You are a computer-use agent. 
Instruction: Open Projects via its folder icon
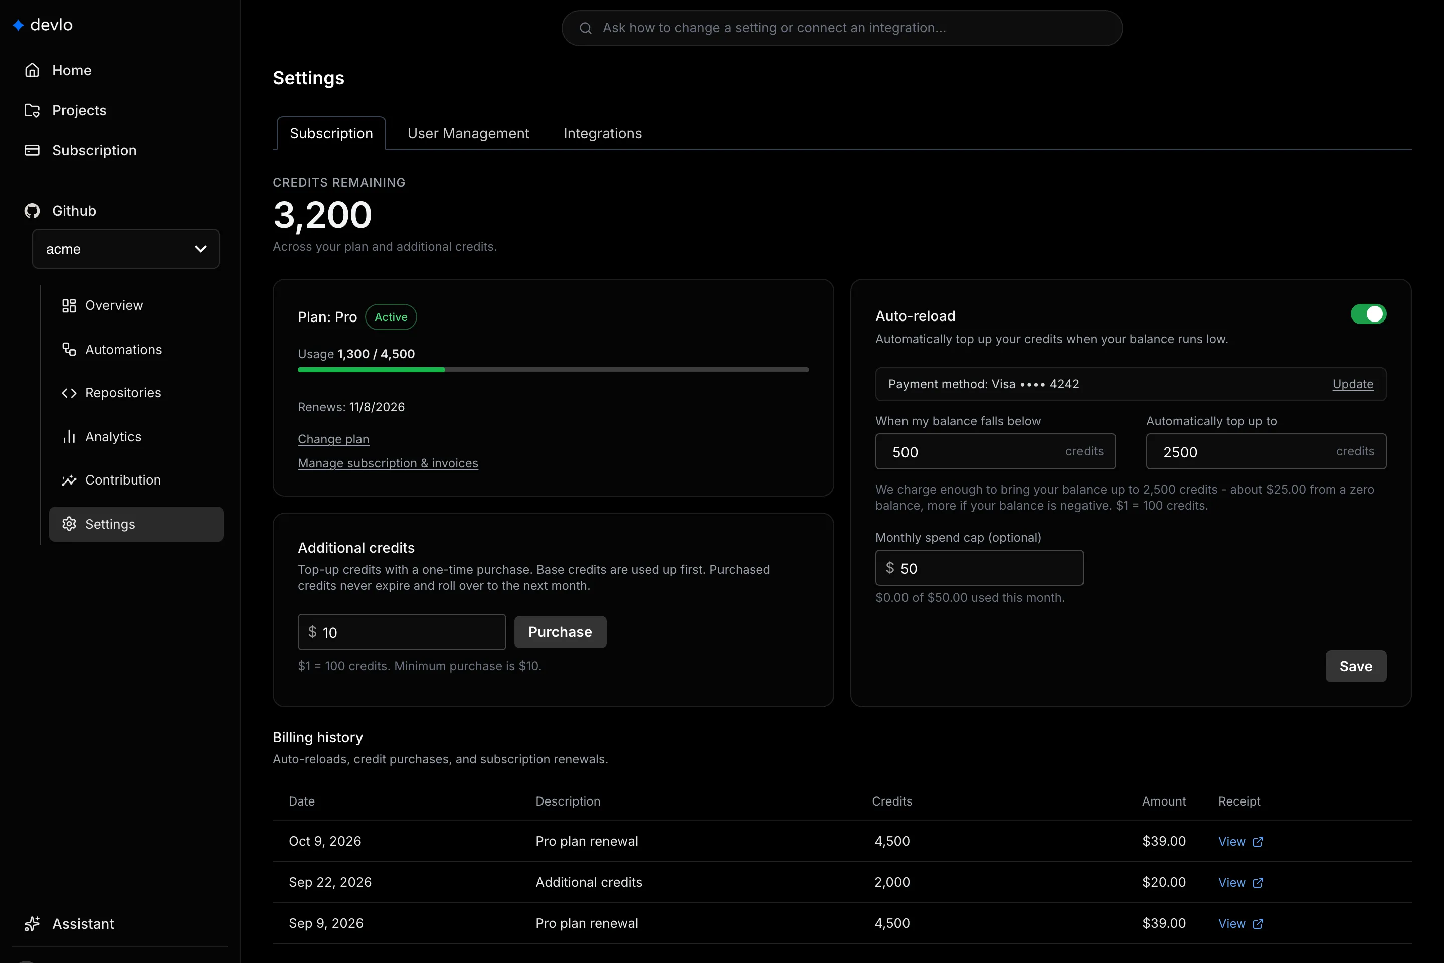[32, 110]
